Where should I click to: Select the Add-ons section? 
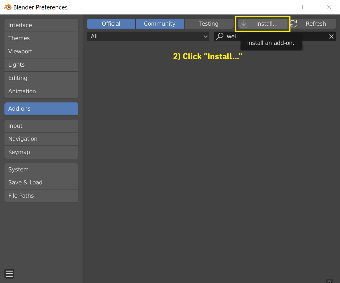click(x=41, y=109)
